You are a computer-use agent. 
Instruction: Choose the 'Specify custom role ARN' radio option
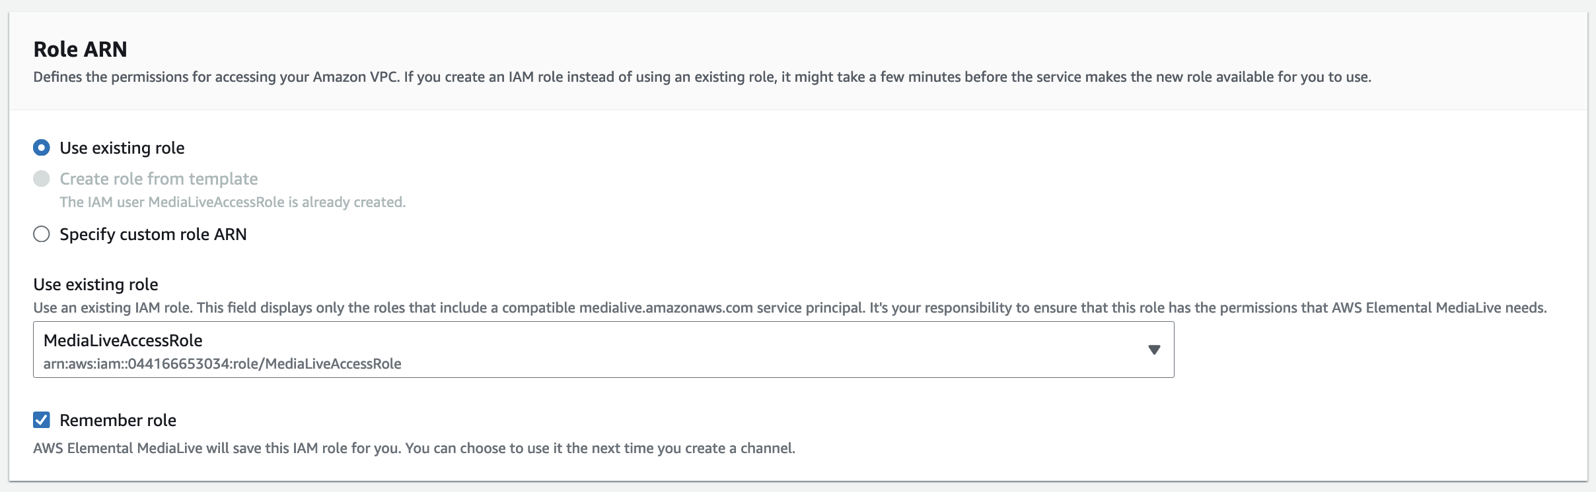point(42,234)
